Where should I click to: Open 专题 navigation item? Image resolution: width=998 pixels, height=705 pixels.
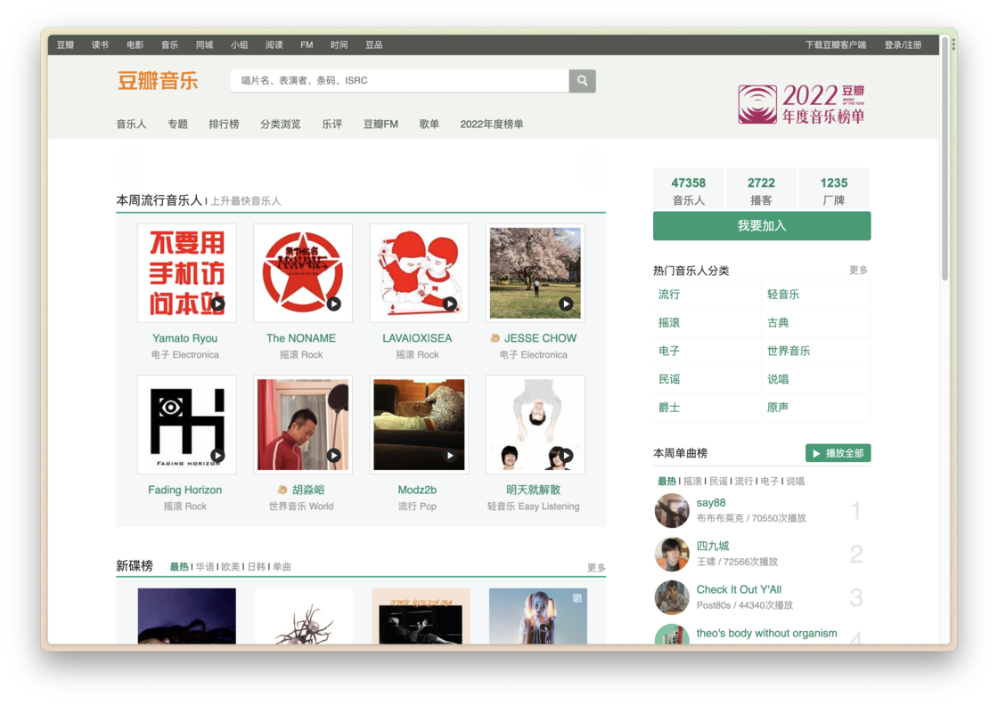pyautogui.click(x=177, y=124)
